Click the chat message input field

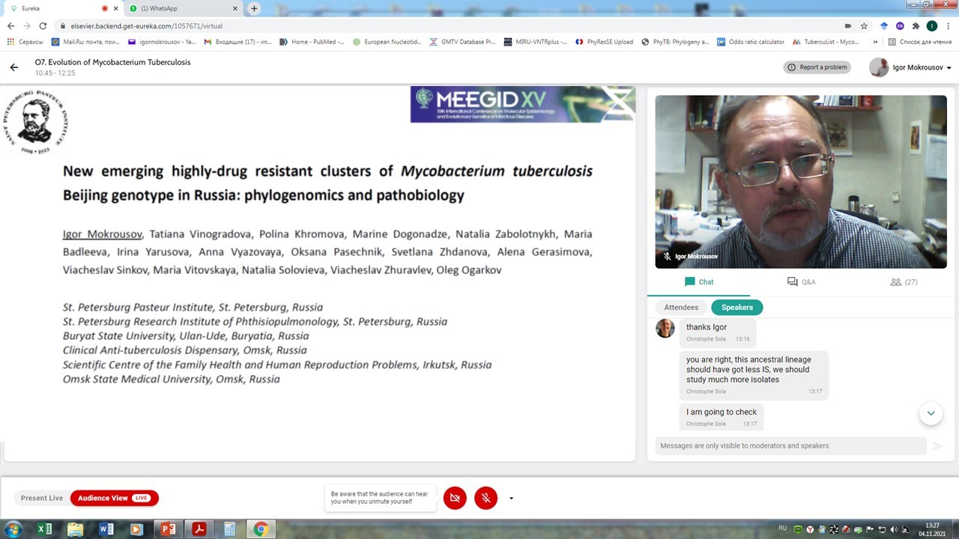[790, 445]
